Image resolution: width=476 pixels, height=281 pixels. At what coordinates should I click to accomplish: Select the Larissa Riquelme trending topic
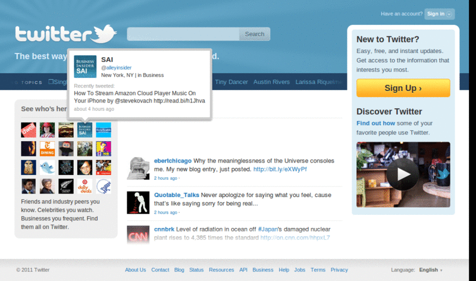click(x=319, y=82)
